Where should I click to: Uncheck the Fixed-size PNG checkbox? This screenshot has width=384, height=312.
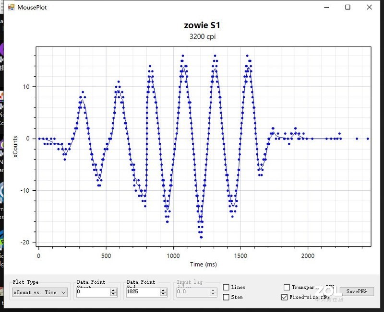tap(284, 297)
